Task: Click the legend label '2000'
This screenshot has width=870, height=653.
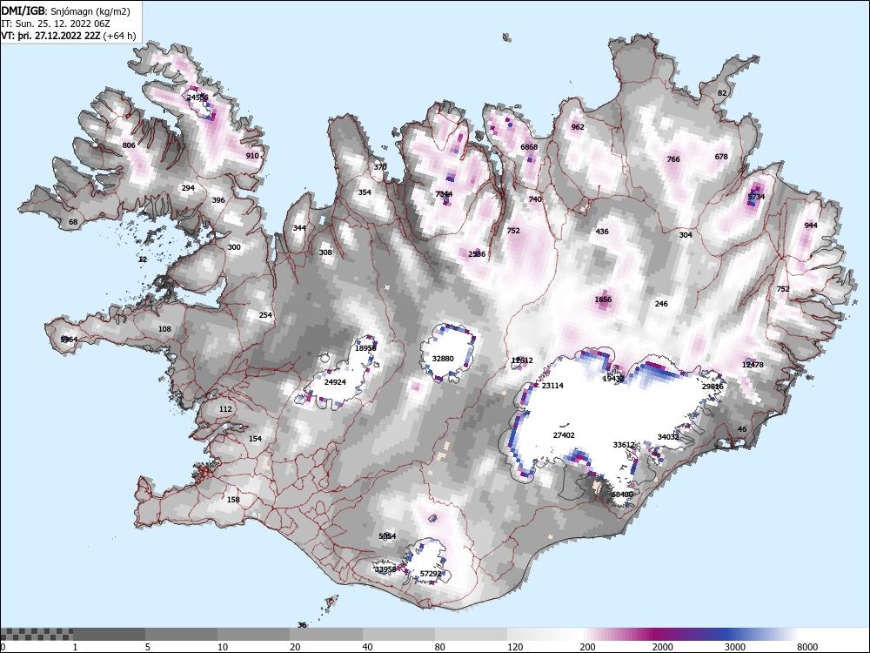Action: [662, 647]
